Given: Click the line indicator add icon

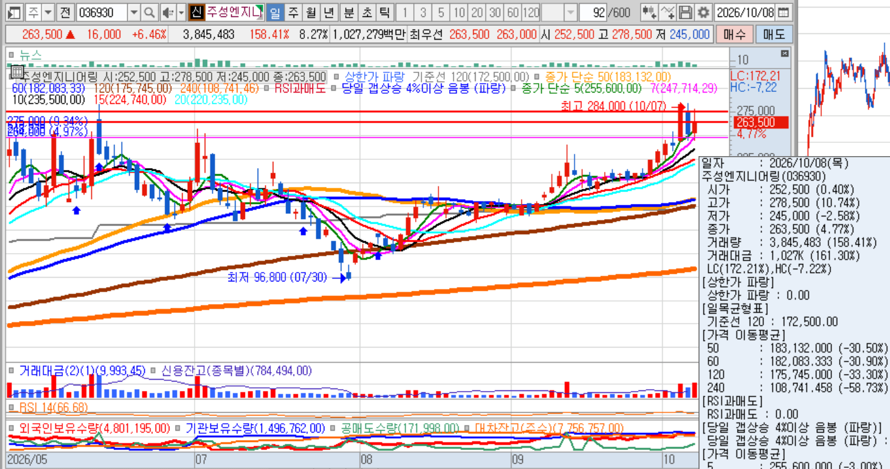Looking at the screenshot, I should pos(668,12).
